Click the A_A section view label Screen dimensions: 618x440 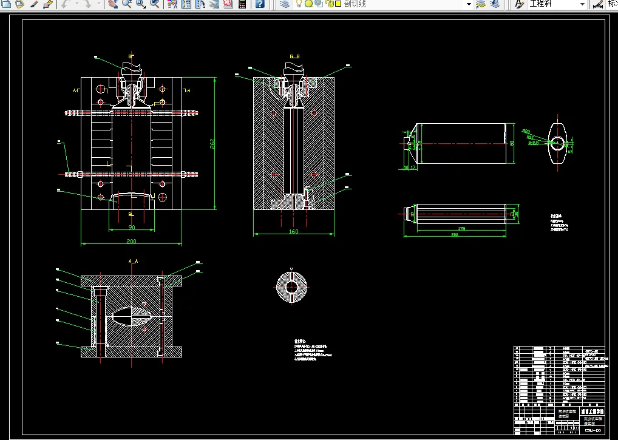tap(133, 261)
